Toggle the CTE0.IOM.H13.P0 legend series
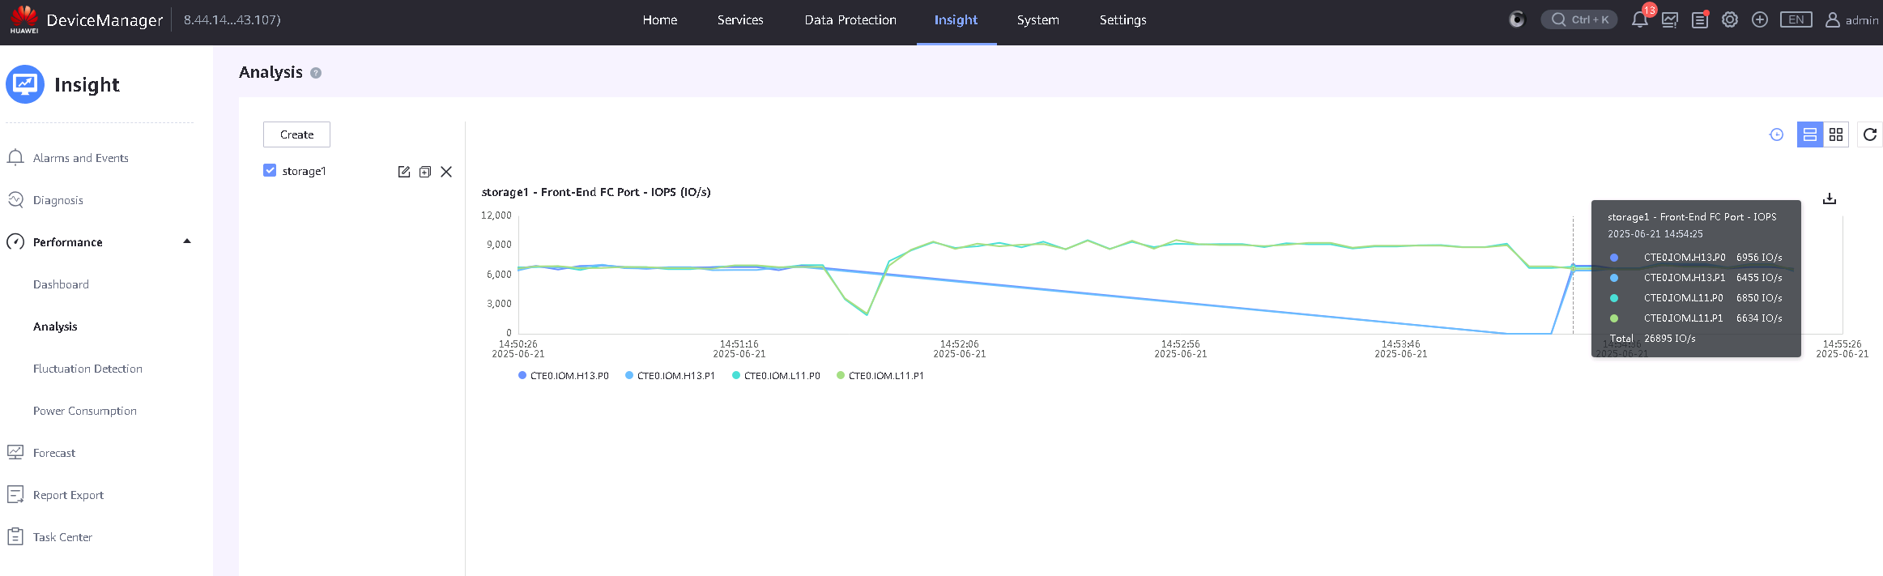Screen dimensions: 1883x576 point(564,376)
